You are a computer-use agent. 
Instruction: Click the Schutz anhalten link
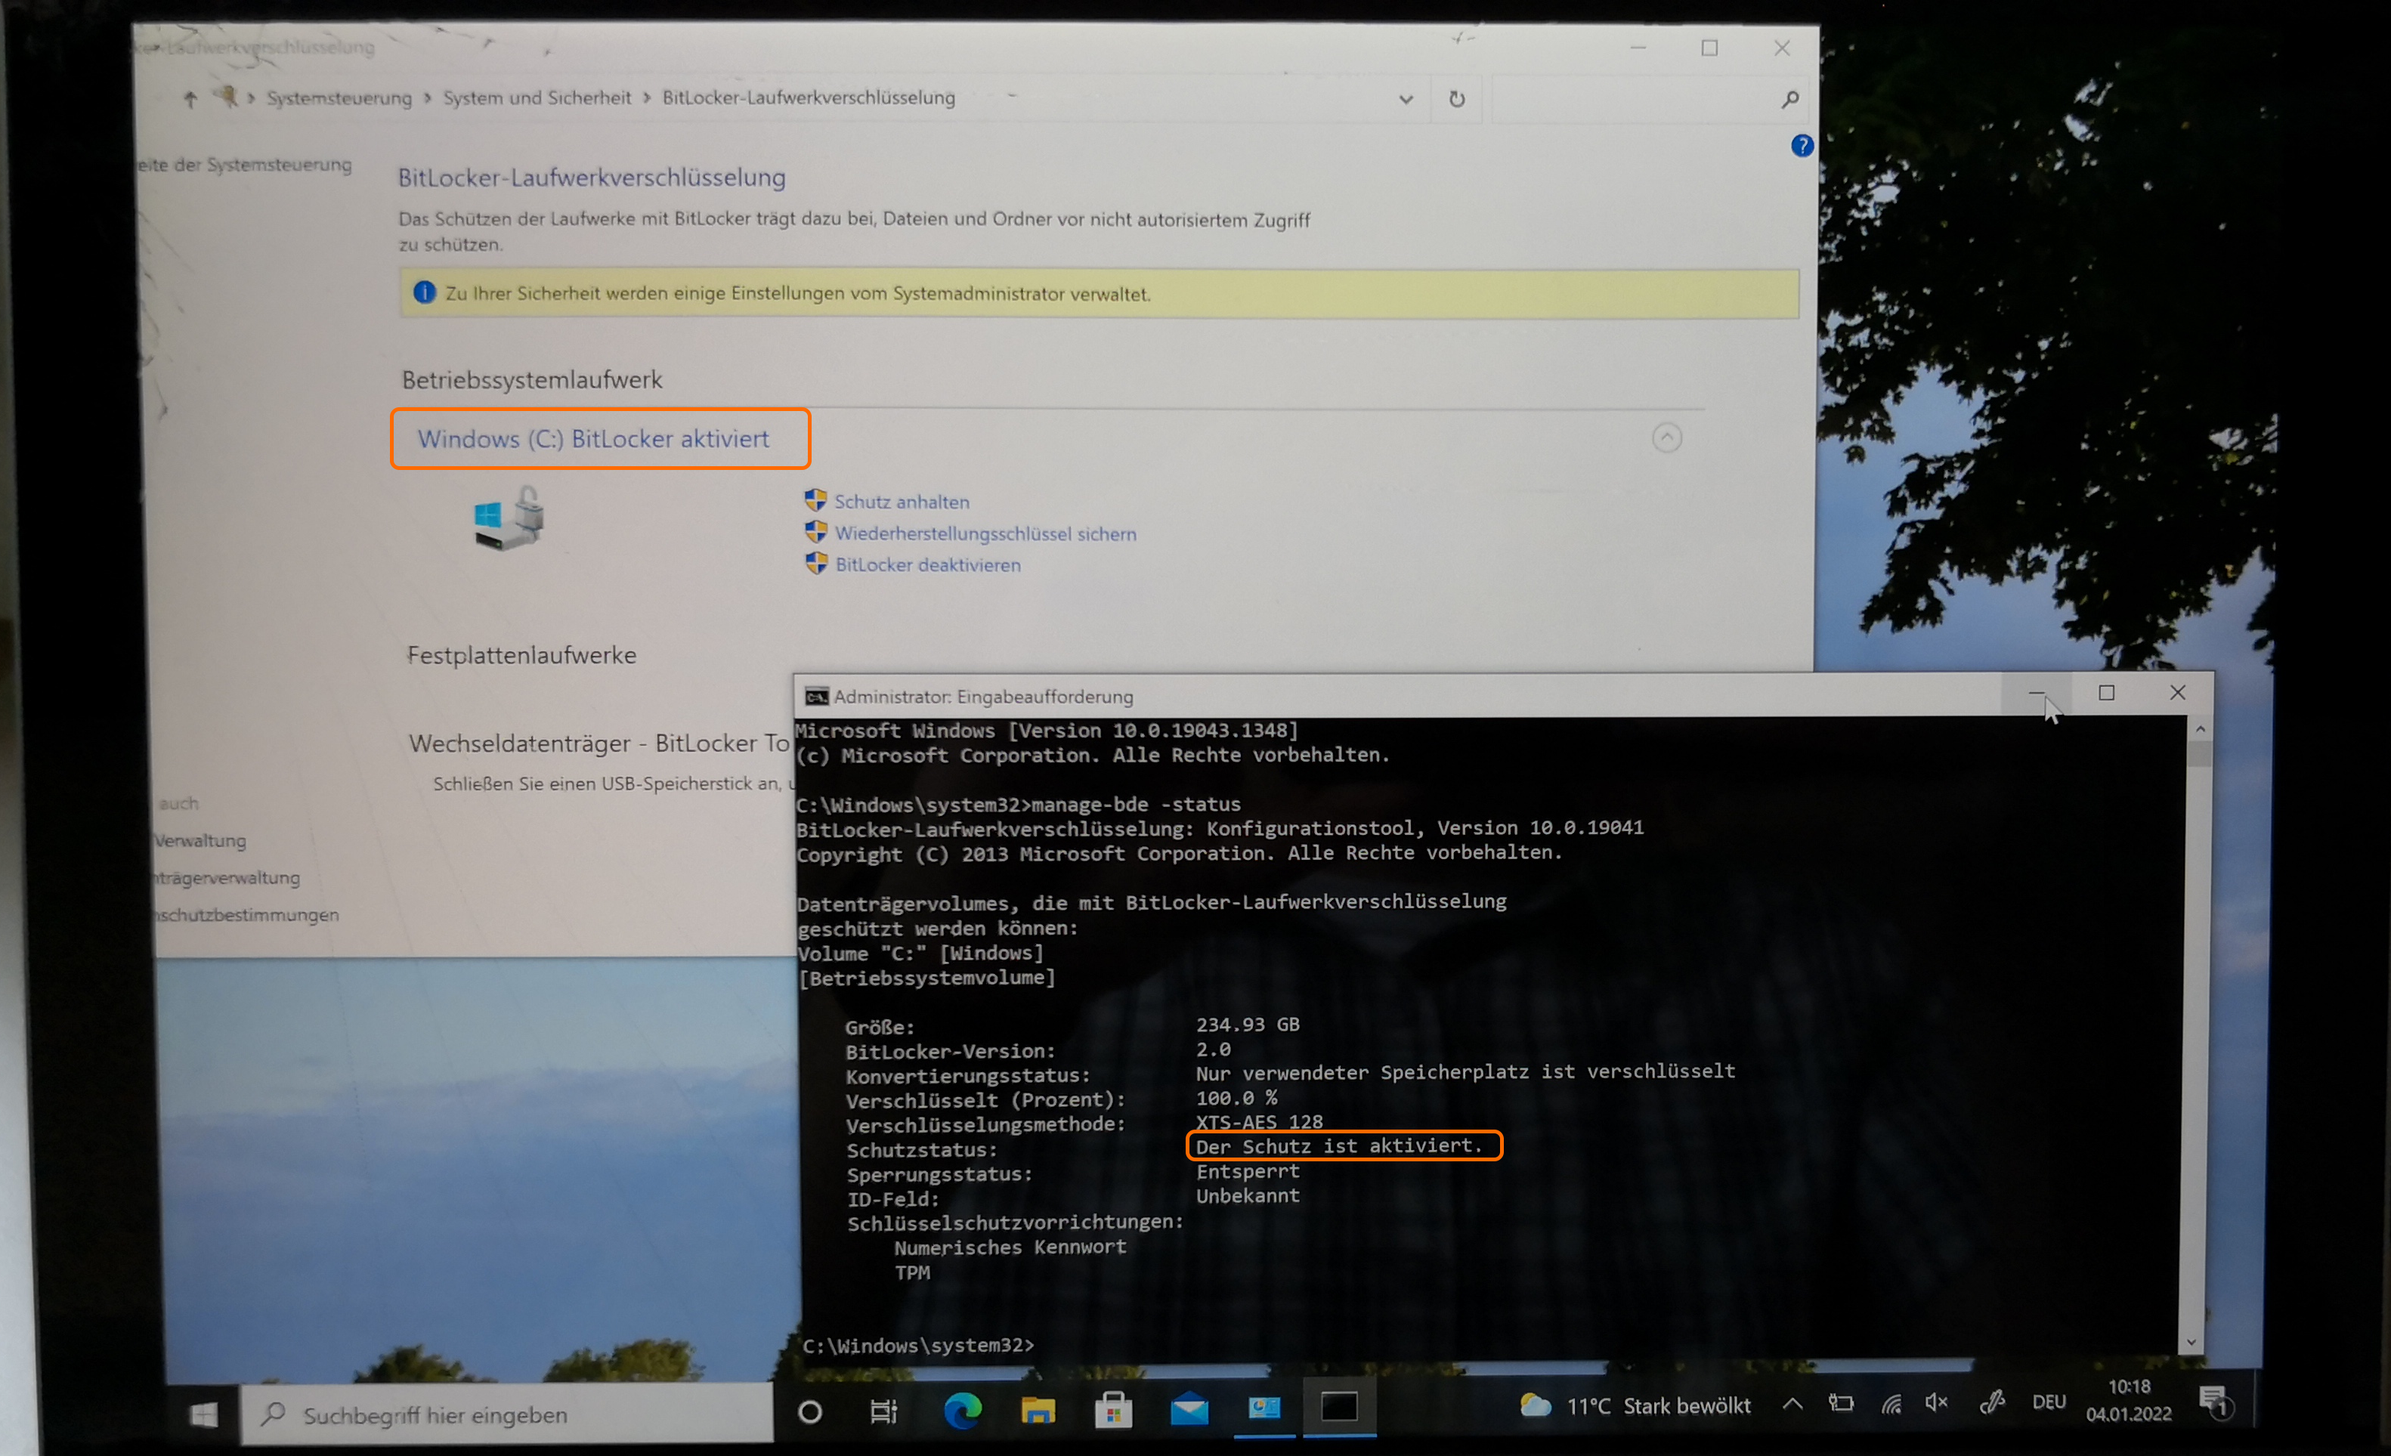coord(901,502)
